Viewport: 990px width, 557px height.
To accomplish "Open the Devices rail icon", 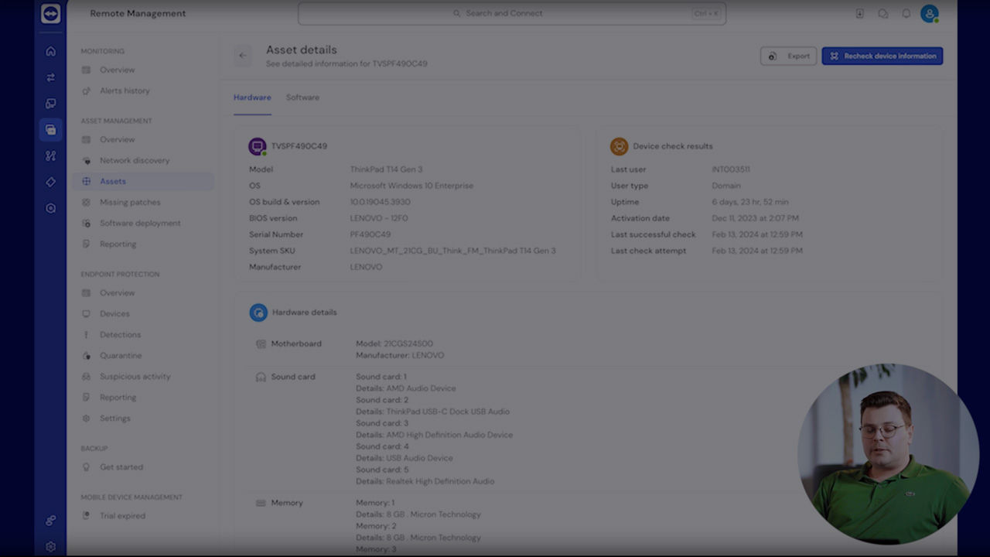I will coord(50,104).
